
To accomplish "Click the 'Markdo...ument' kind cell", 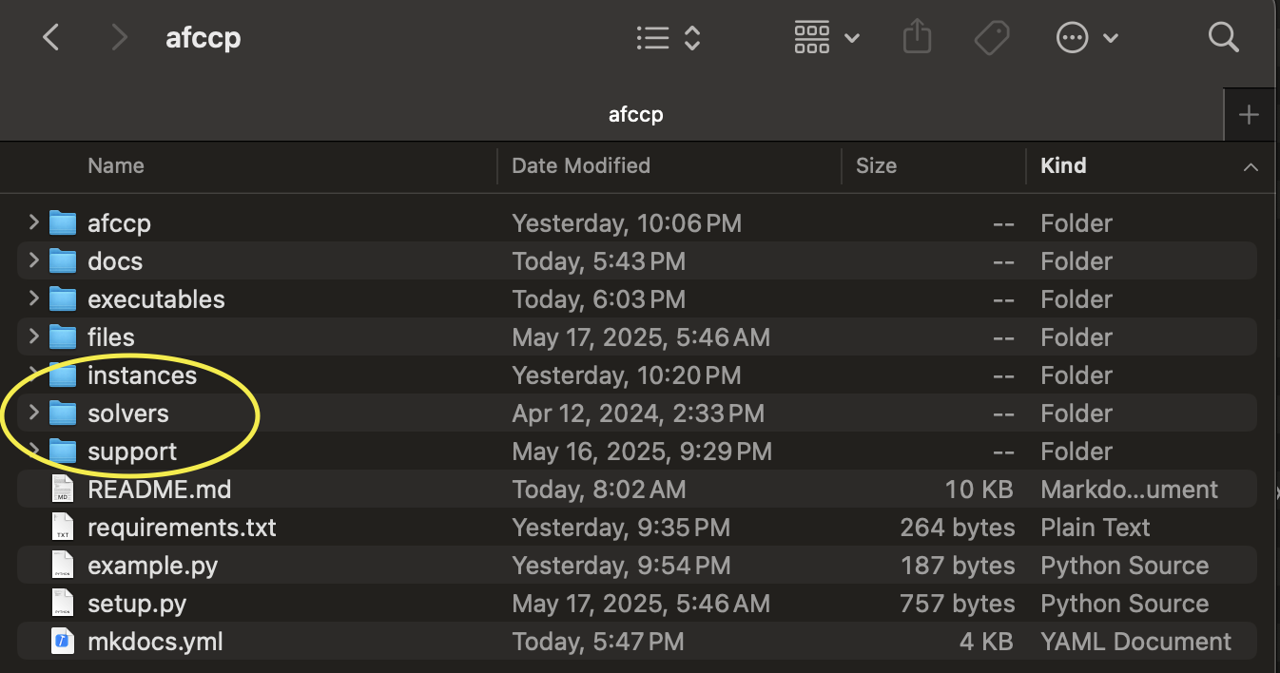I will [x=1129, y=490].
